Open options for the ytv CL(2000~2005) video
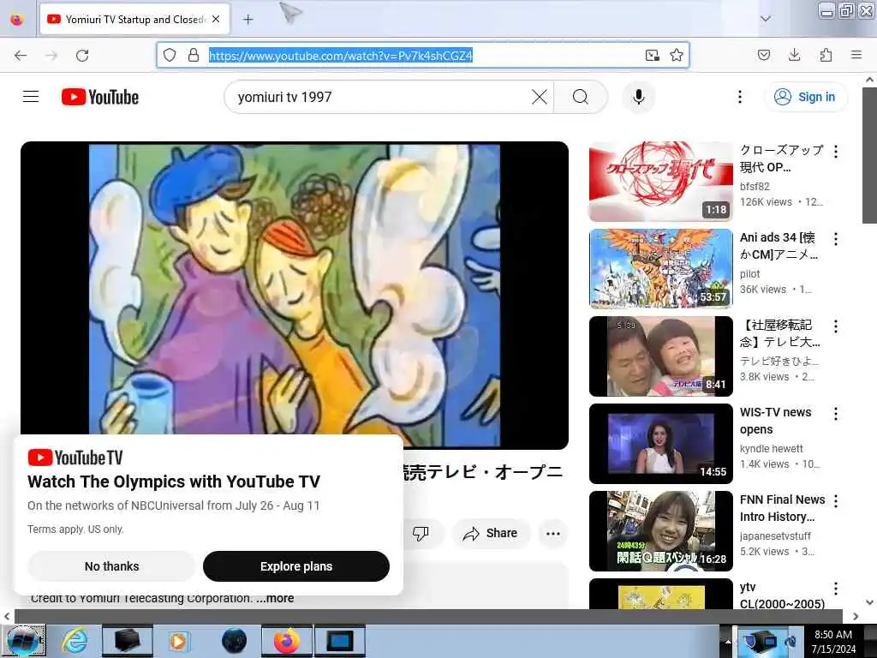This screenshot has width=877, height=658. (836, 588)
